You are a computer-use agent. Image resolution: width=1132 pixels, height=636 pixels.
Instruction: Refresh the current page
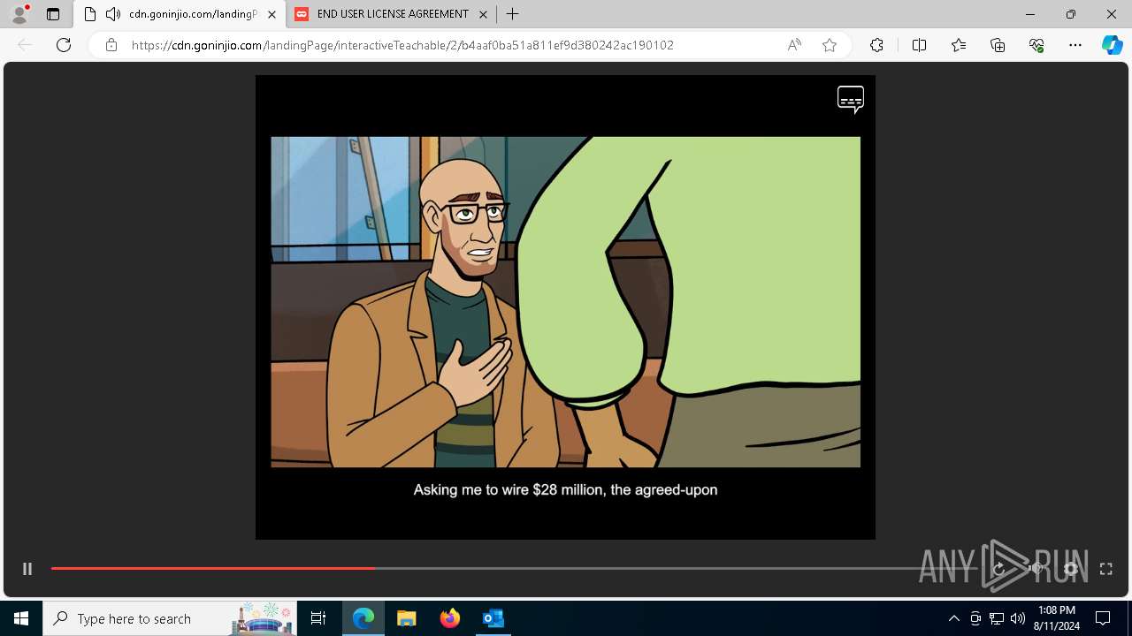click(64, 45)
